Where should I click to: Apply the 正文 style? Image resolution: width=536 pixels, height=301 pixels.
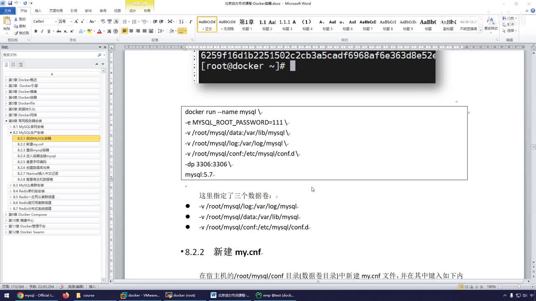207,25
